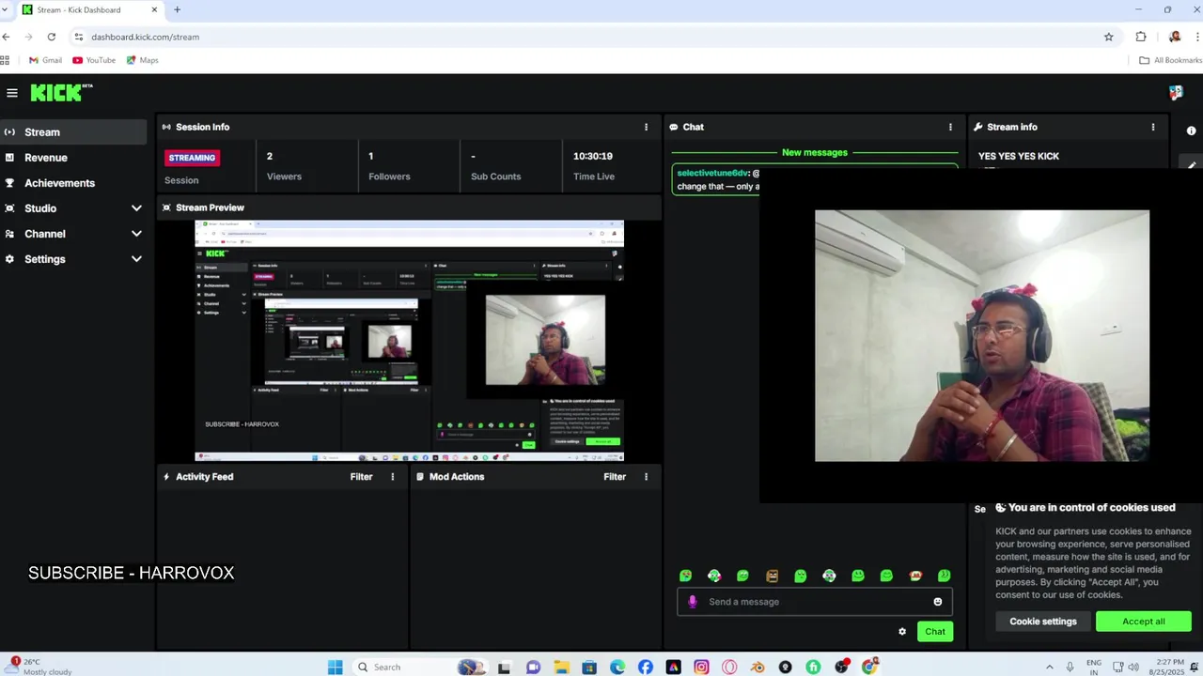Screen dimensions: 1203x676
Task: Open Instagram from the taskbar
Action: coord(701,668)
